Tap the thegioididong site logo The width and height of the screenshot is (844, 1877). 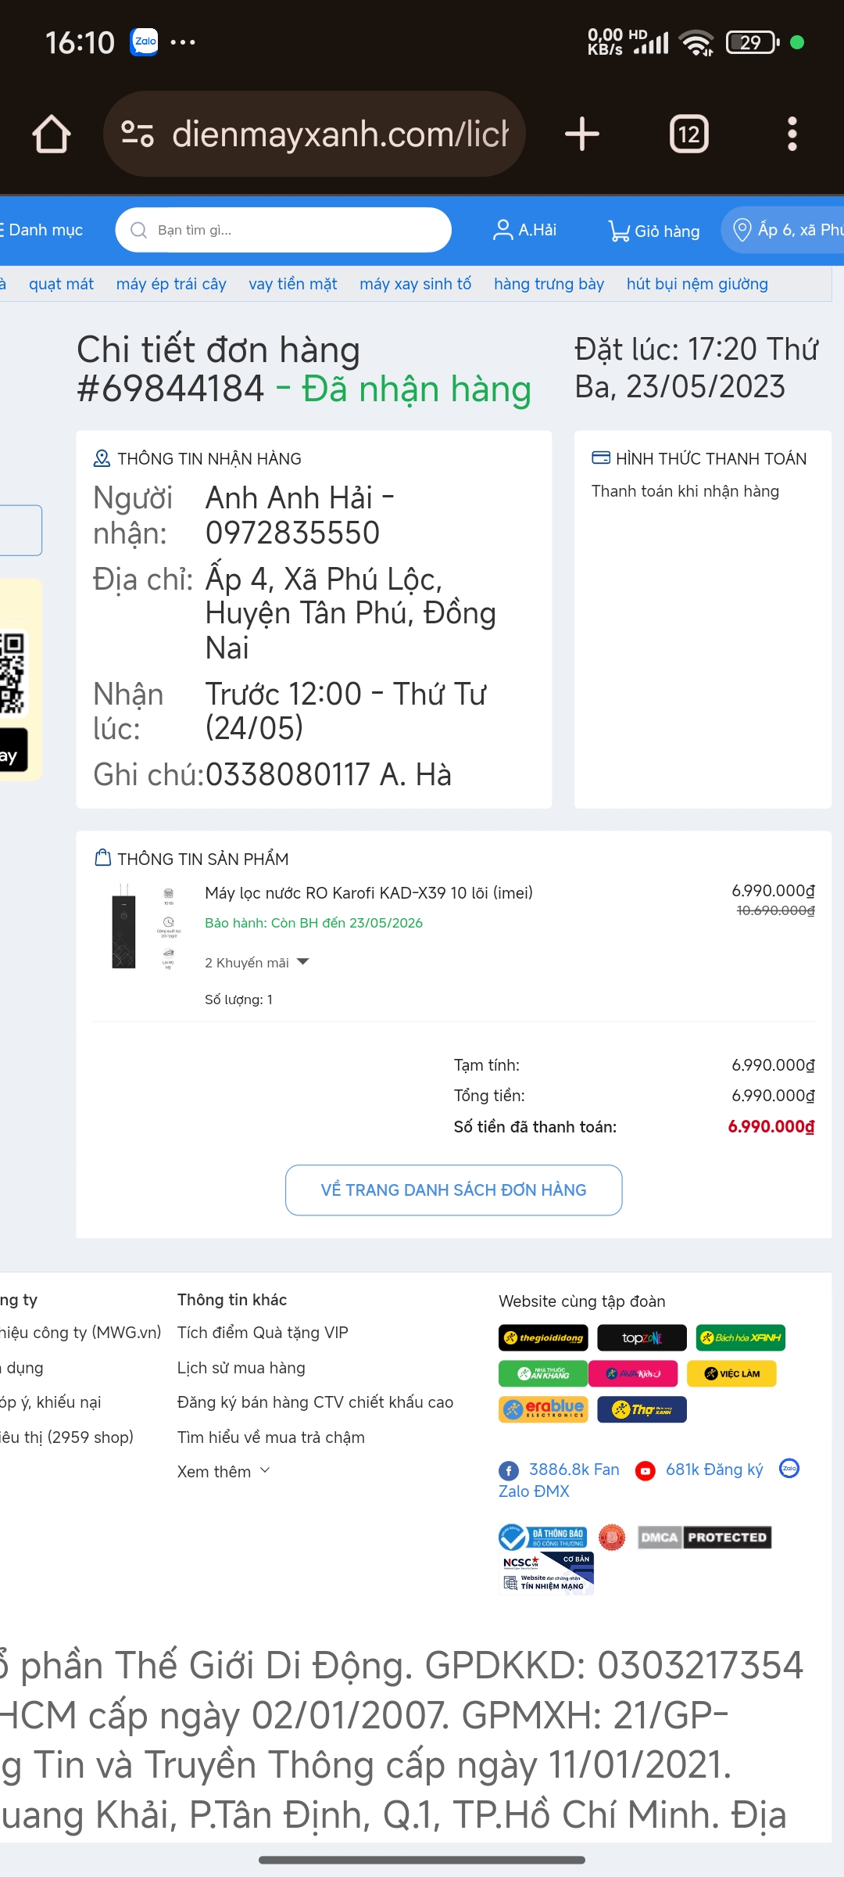click(x=543, y=1337)
